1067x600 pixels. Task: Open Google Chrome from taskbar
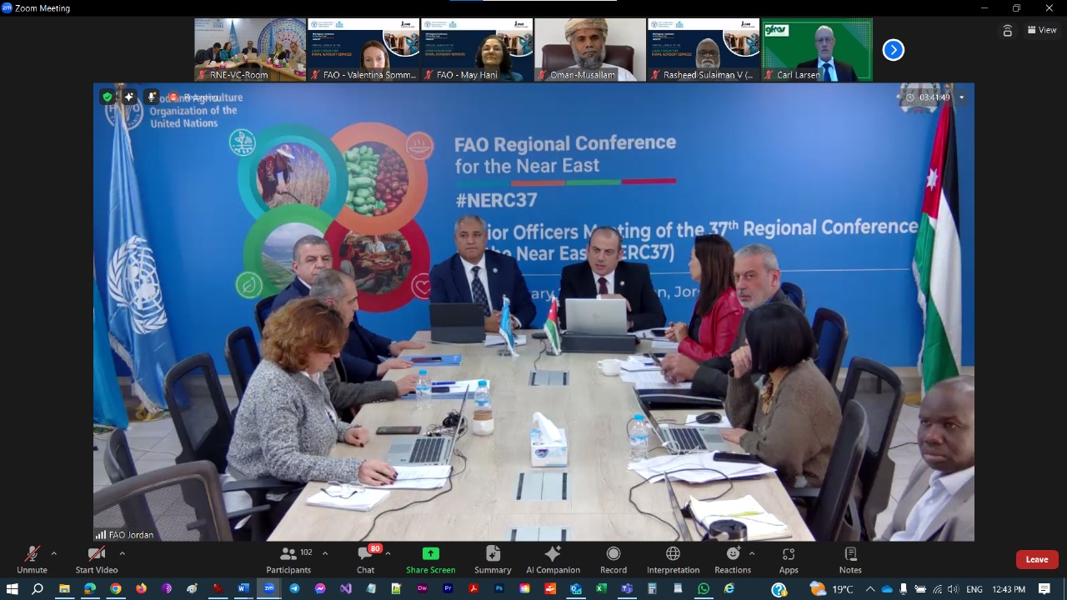[116, 589]
